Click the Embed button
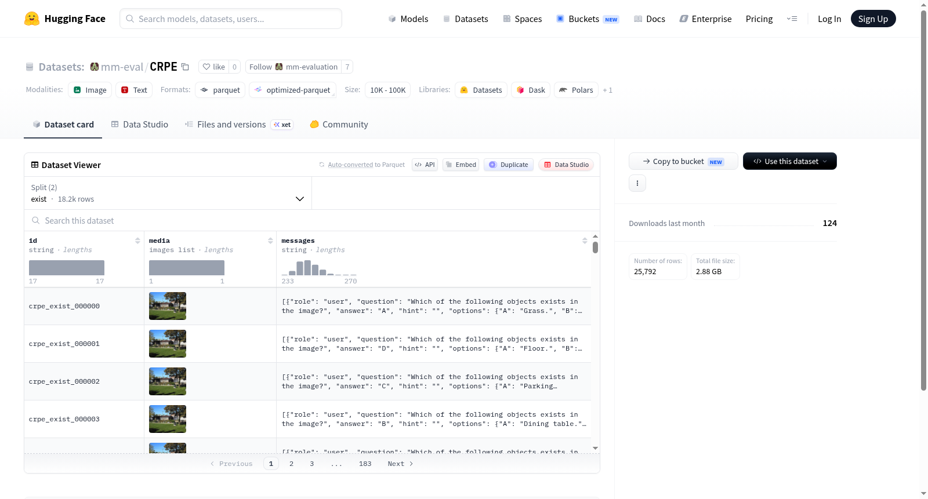This screenshot has height=499, width=928. tap(461, 165)
